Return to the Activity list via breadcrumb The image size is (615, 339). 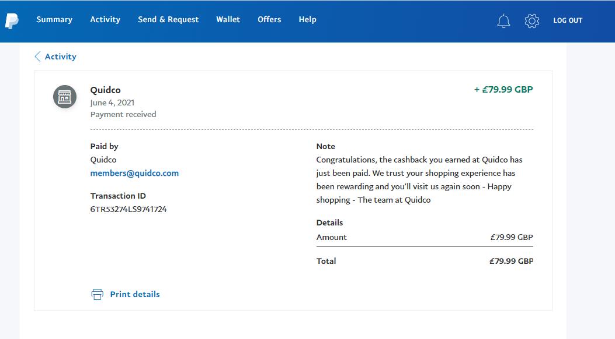coord(61,57)
